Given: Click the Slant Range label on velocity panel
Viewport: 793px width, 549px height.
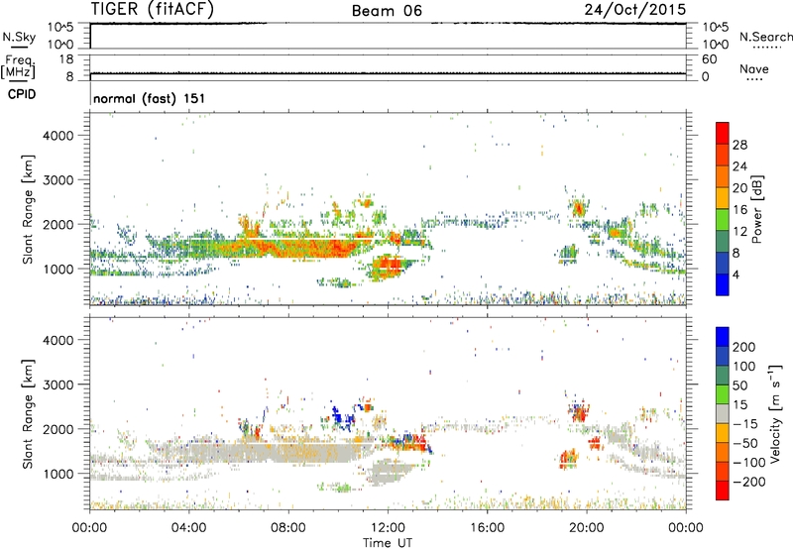Looking at the screenshot, I should pyautogui.click(x=28, y=414).
